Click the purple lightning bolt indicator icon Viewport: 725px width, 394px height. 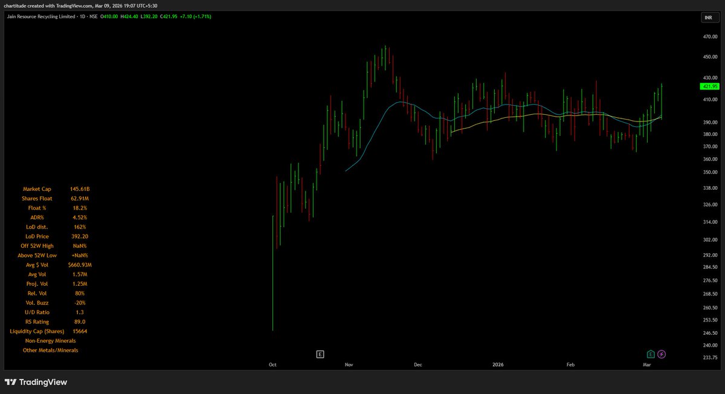point(661,353)
